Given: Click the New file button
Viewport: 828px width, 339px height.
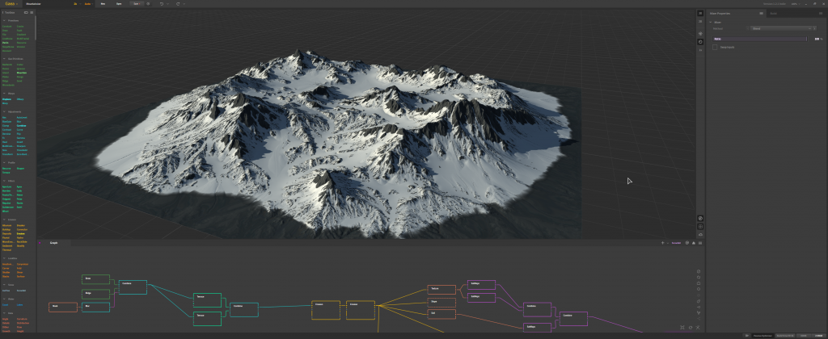Looking at the screenshot, I should tap(103, 4).
